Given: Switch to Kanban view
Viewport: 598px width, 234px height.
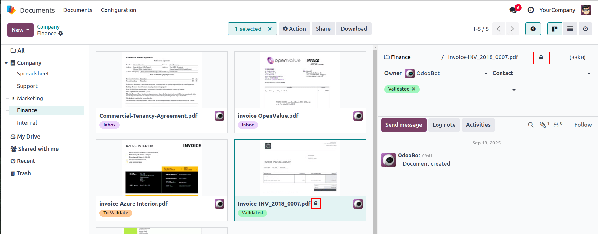Looking at the screenshot, I should point(555,29).
